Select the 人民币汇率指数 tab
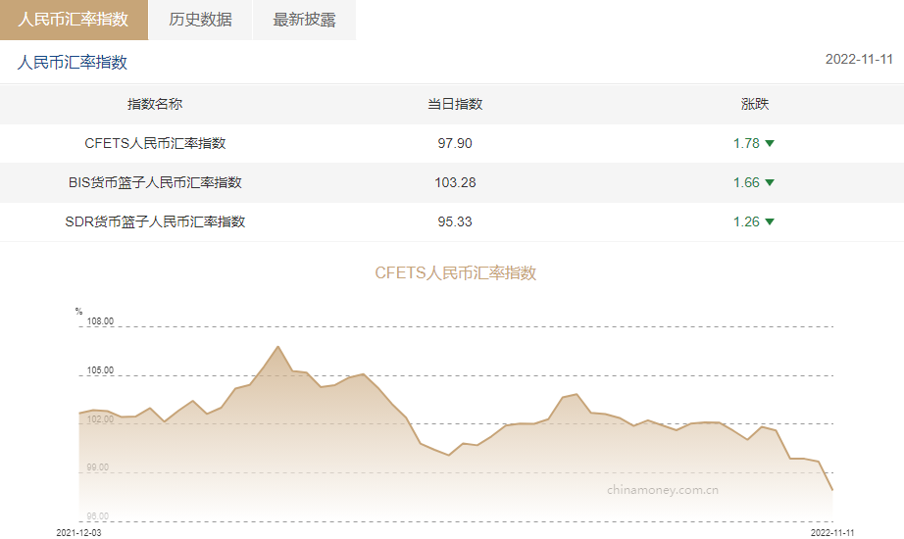This screenshot has height=539, width=904. [74, 20]
